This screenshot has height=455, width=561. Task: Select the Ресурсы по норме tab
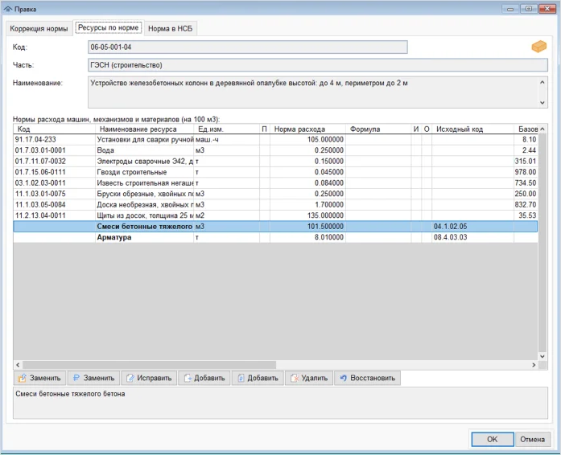109,27
